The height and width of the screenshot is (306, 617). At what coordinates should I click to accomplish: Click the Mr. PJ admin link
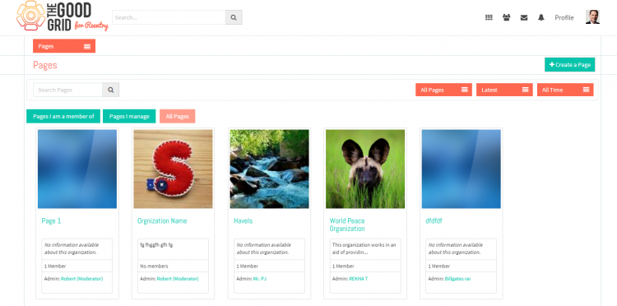click(x=260, y=279)
